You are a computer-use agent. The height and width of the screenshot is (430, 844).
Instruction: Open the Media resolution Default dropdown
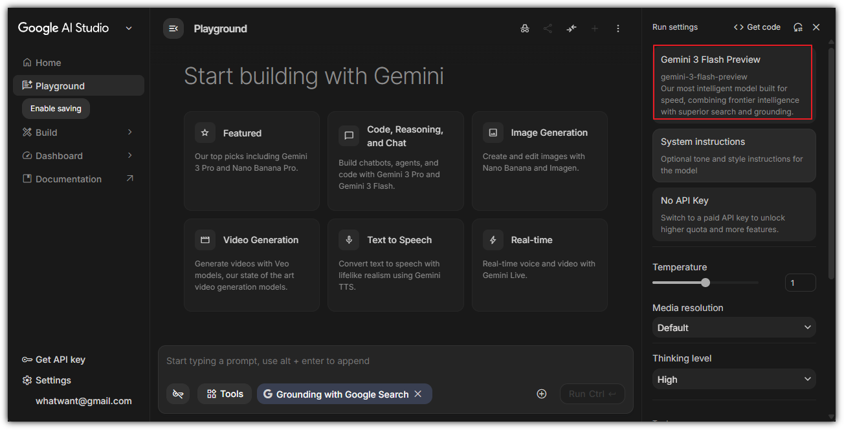[x=734, y=327]
